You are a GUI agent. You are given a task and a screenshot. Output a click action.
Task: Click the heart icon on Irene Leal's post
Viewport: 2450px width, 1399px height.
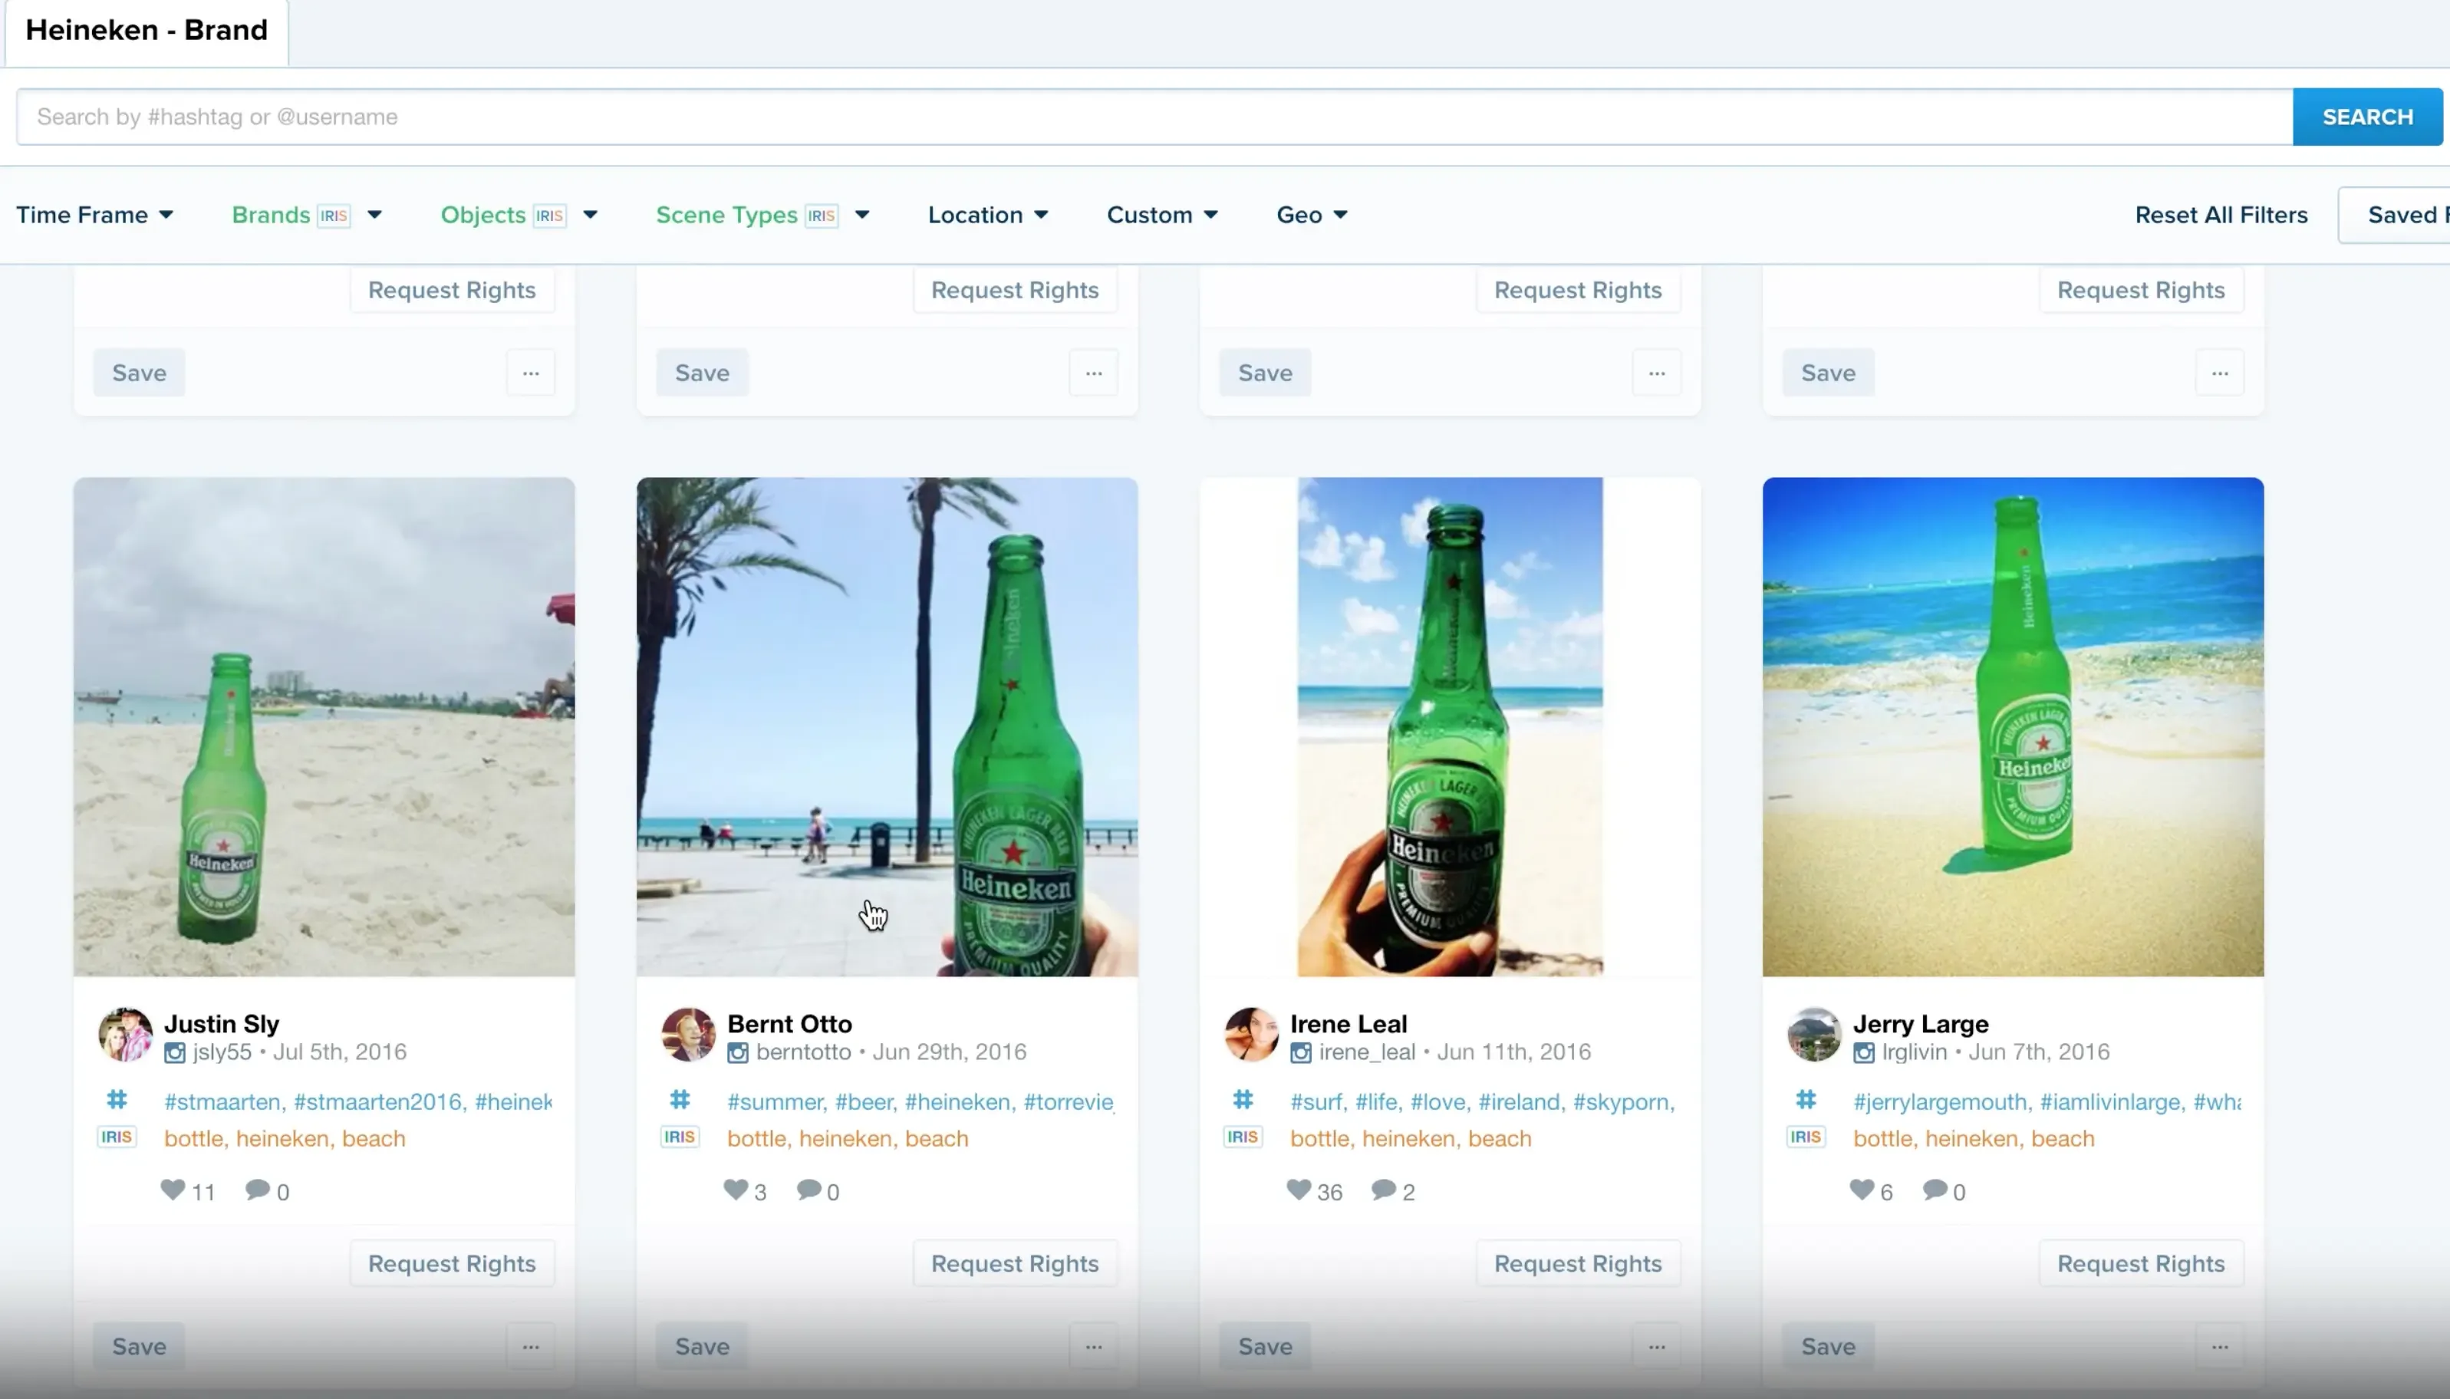[x=1299, y=1190]
